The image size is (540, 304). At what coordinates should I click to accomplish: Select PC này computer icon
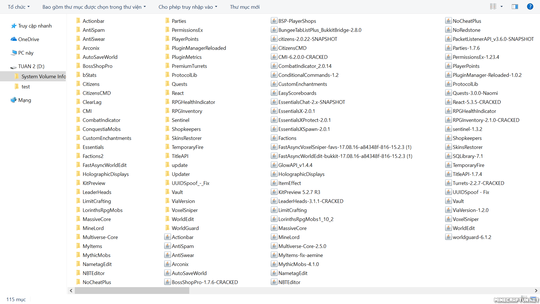pos(14,53)
